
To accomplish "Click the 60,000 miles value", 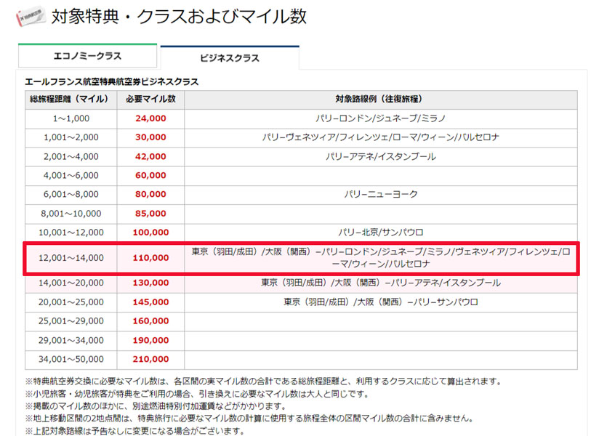I will [150, 176].
